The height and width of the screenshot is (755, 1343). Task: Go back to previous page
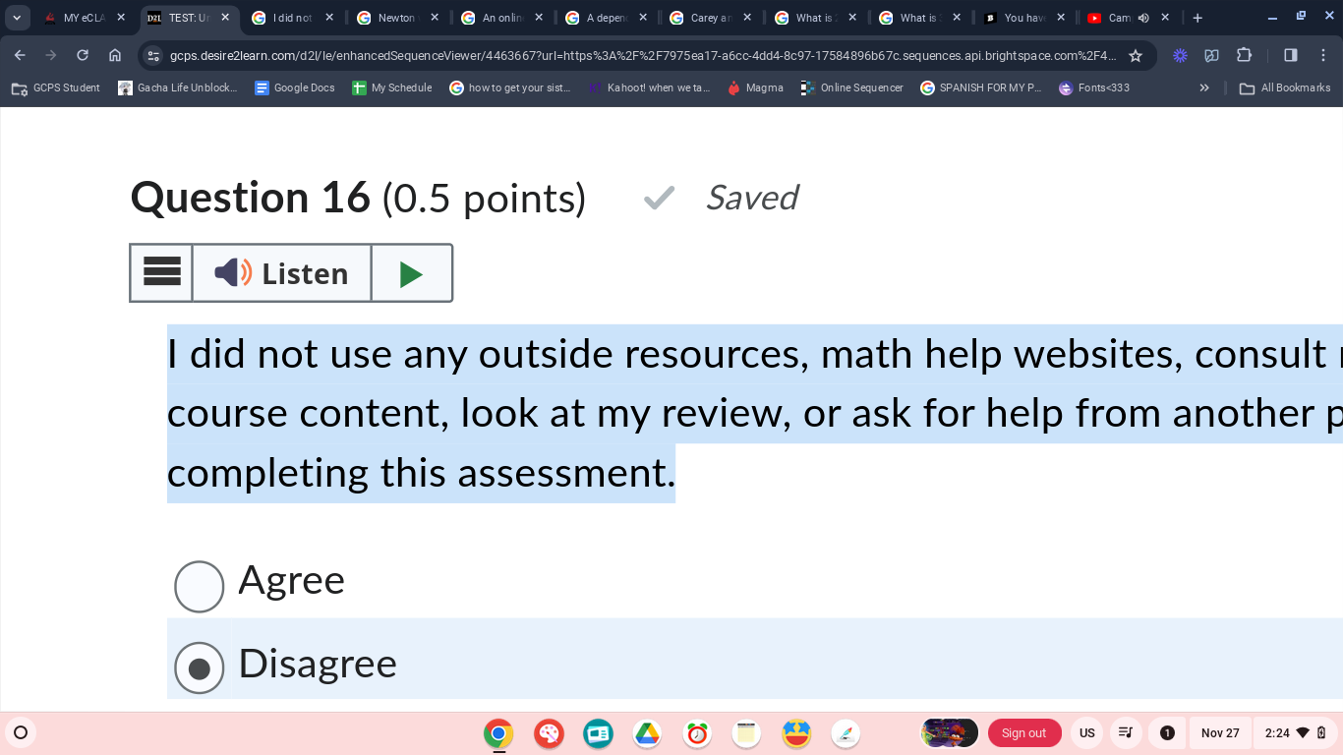(x=20, y=56)
